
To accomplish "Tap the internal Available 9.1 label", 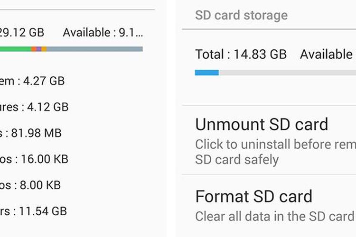I will [103, 33].
